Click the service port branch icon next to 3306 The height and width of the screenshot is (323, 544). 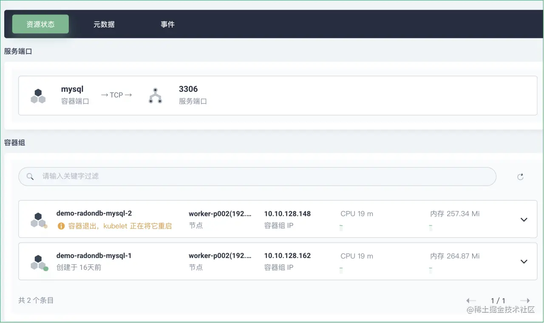155,96
